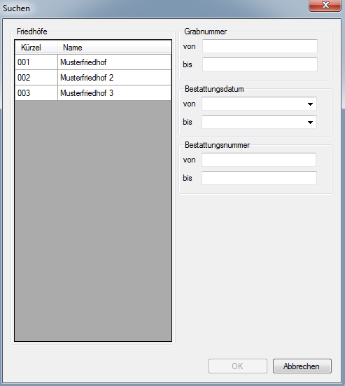Select the Musterfriedhof 2 row

(93, 78)
